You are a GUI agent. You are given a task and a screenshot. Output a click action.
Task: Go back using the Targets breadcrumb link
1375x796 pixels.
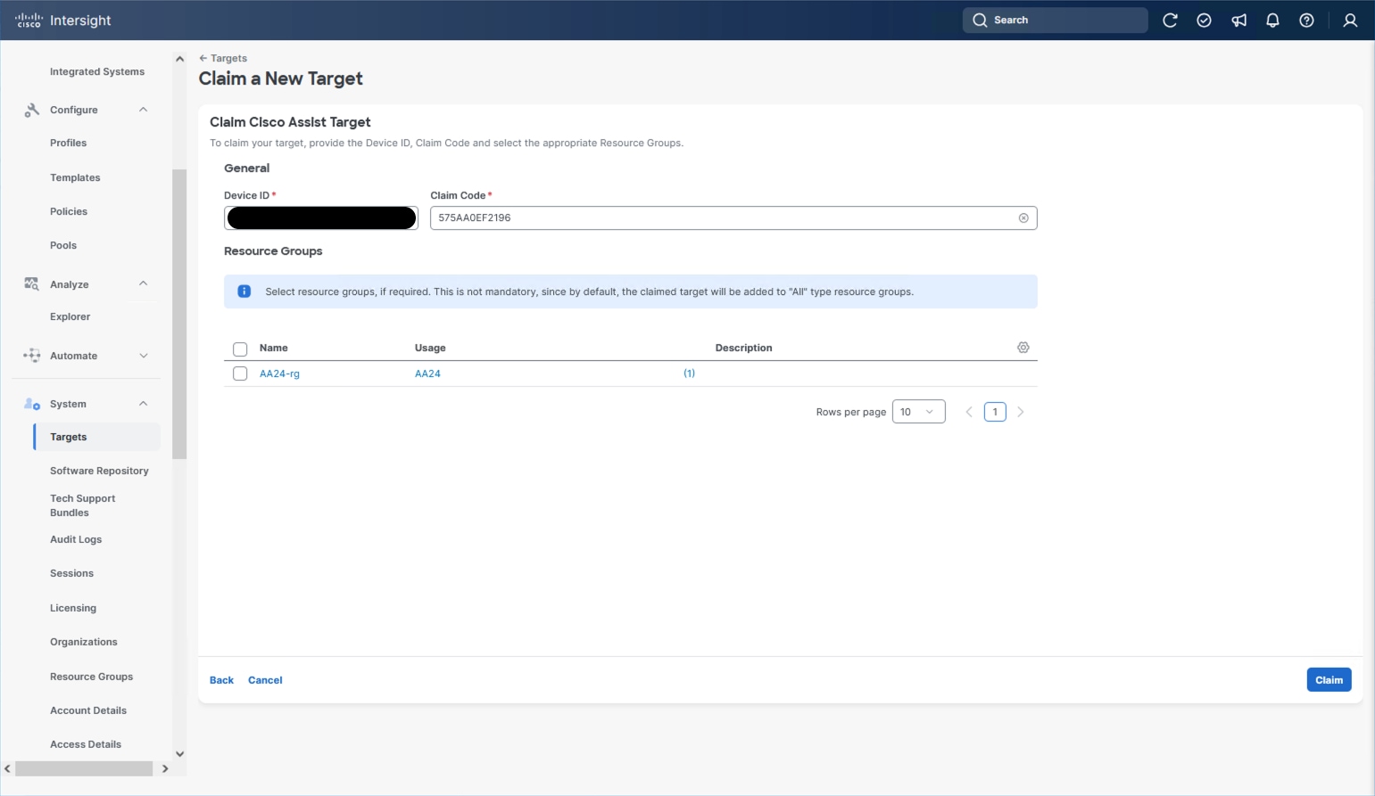pos(224,57)
